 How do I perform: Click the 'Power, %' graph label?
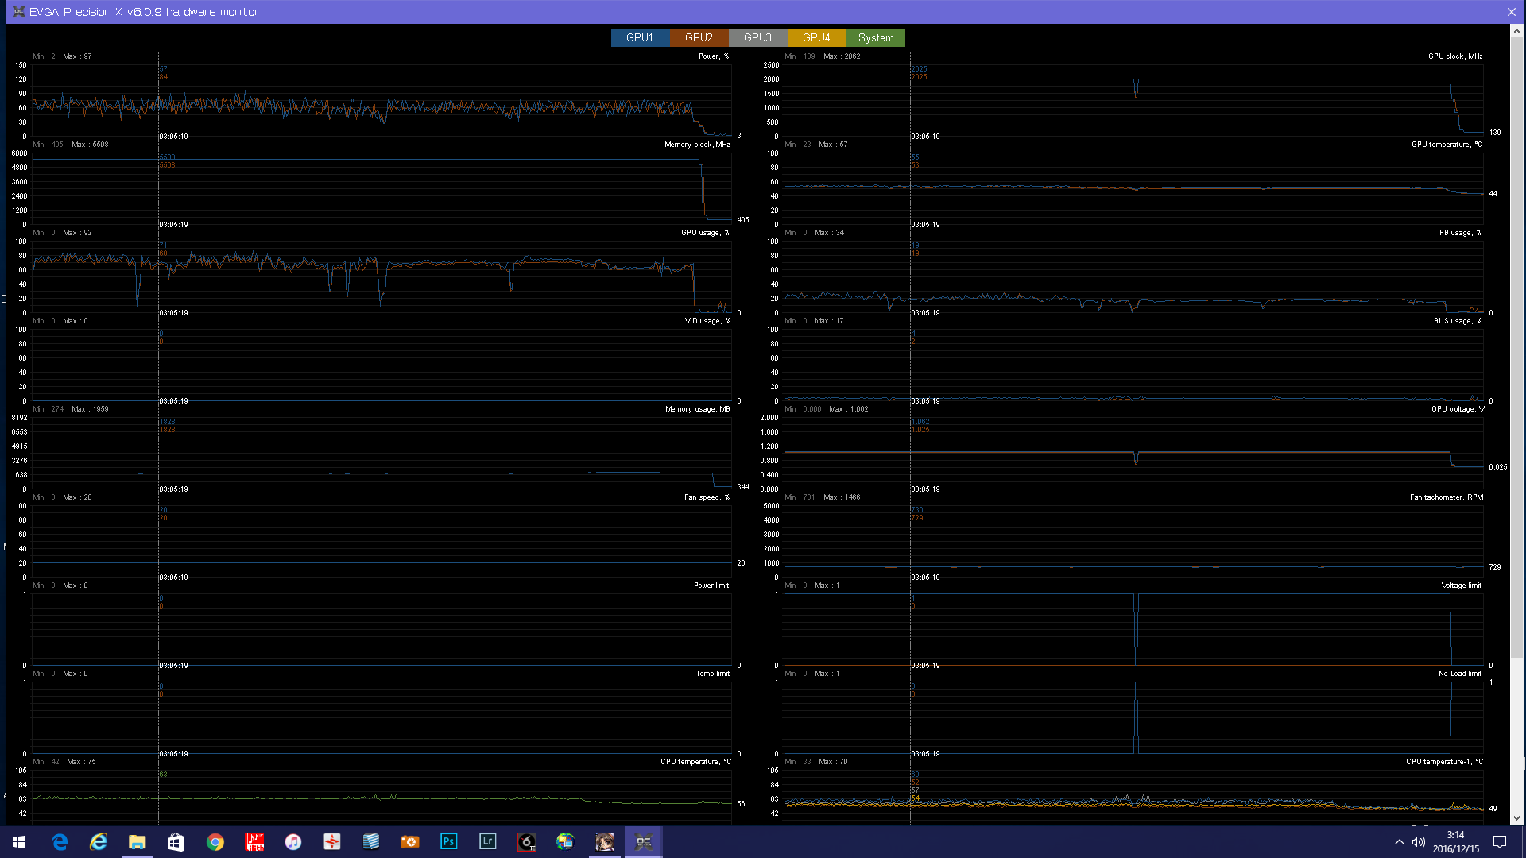point(714,56)
